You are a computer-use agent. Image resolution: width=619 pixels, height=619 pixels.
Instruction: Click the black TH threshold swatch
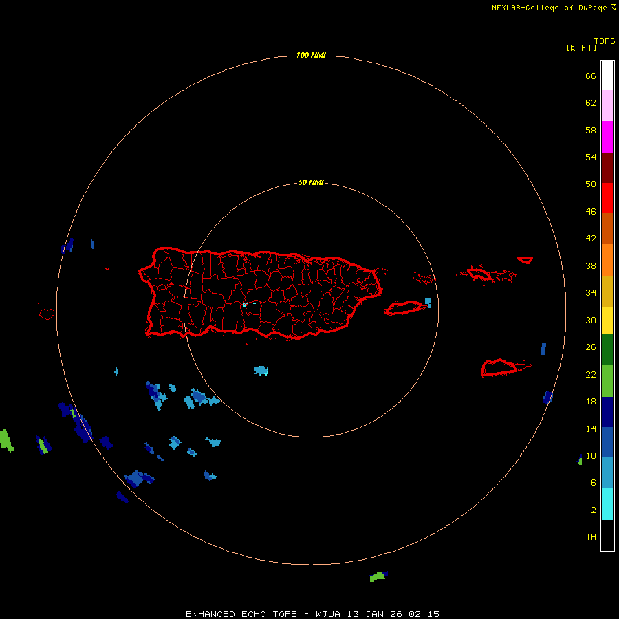pyautogui.click(x=607, y=535)
